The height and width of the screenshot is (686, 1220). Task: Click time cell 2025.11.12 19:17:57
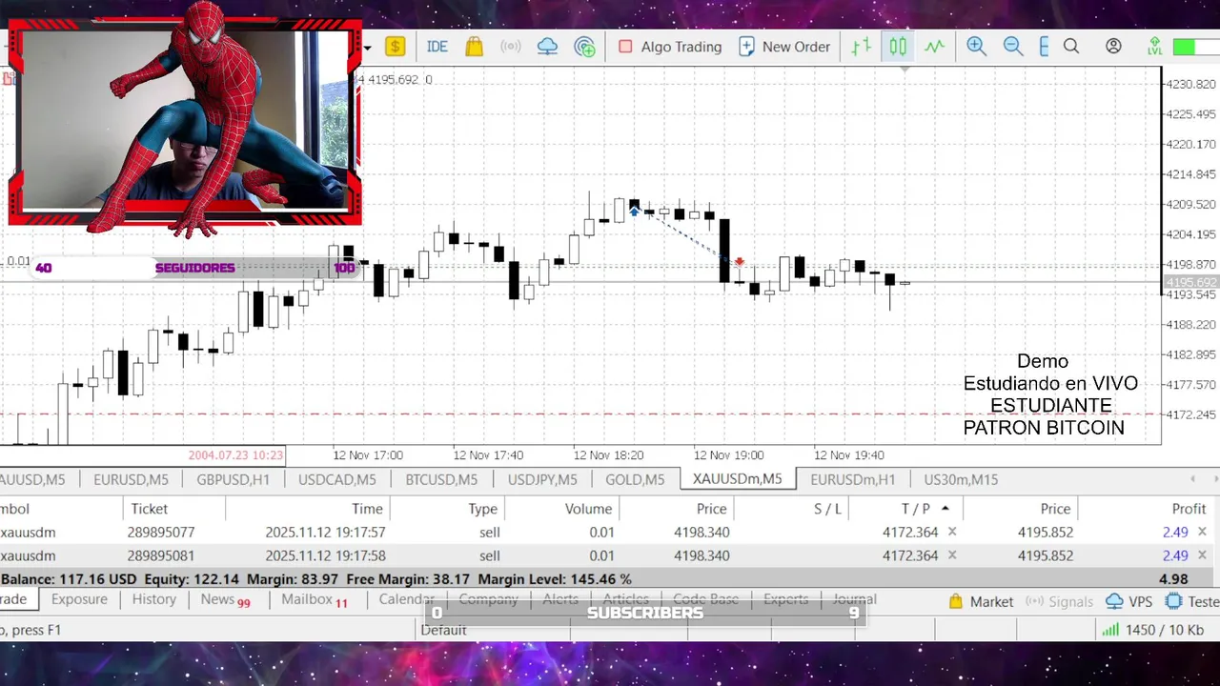[x=325, y=532]
